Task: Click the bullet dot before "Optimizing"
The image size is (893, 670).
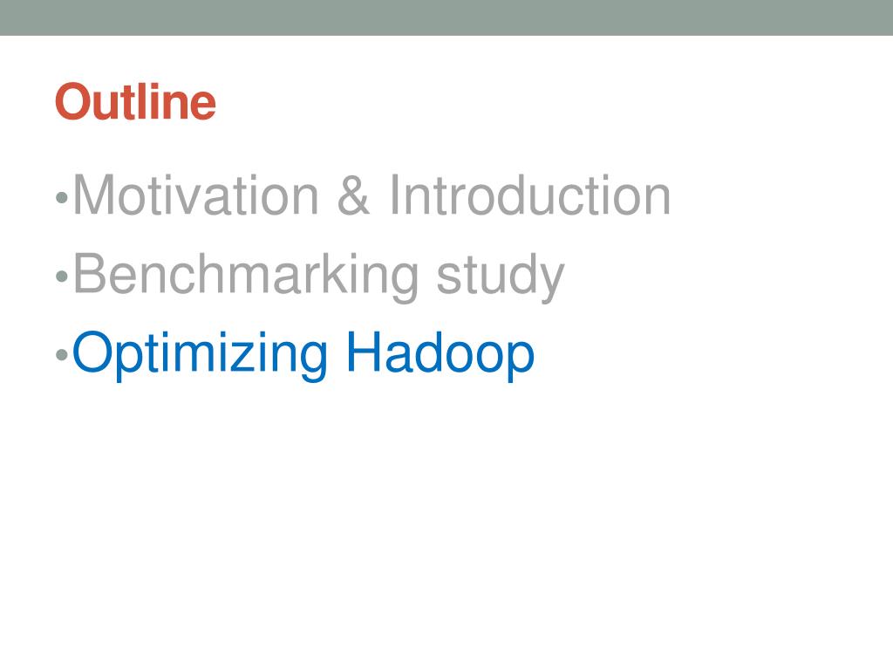Action: point(62,356)
